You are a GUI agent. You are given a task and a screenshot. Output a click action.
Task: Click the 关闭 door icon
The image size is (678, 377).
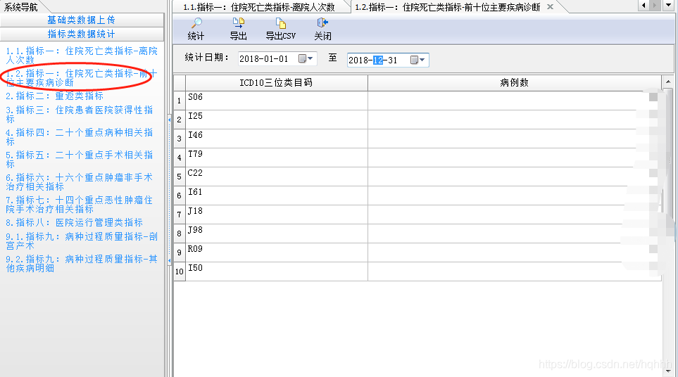pyautogui.click(x=322, y=23)
